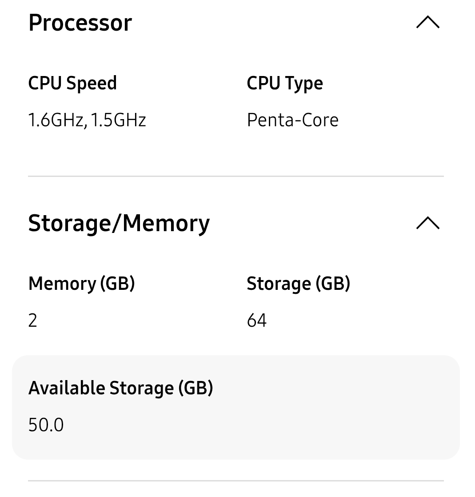Select the Available Storage (GB) label
The width and height of the screenshot is (475, 497).
point(120,388)
